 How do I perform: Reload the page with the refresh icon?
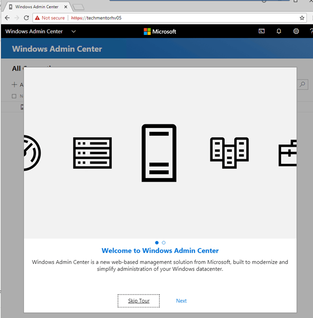[26, 18]
